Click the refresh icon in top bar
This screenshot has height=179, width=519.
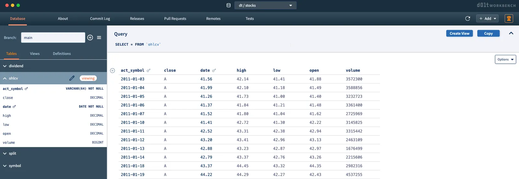(467, 19)
